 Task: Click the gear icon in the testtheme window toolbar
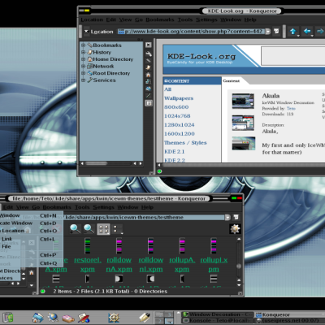[x=235, y=229]
